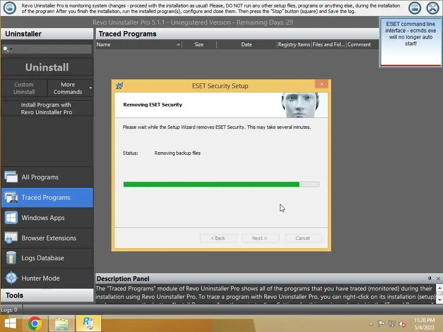Sort by Date column header
The image size is (443, 332).
(x=247, y=45)
